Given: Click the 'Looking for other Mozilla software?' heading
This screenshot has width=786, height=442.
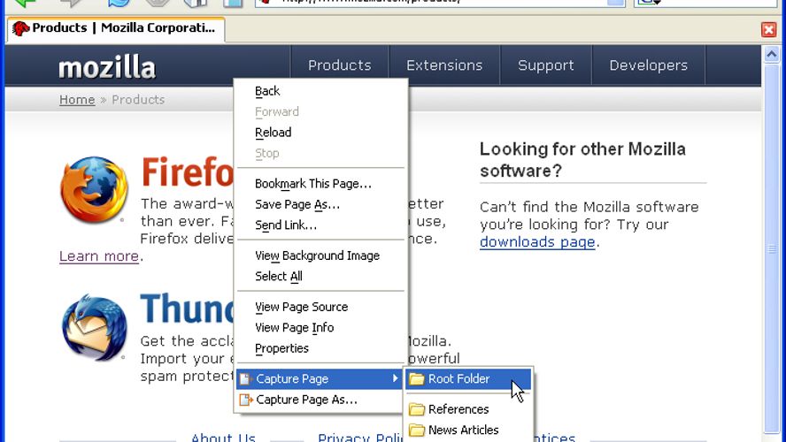Looking at the screenshot, I should pos(582,160).
